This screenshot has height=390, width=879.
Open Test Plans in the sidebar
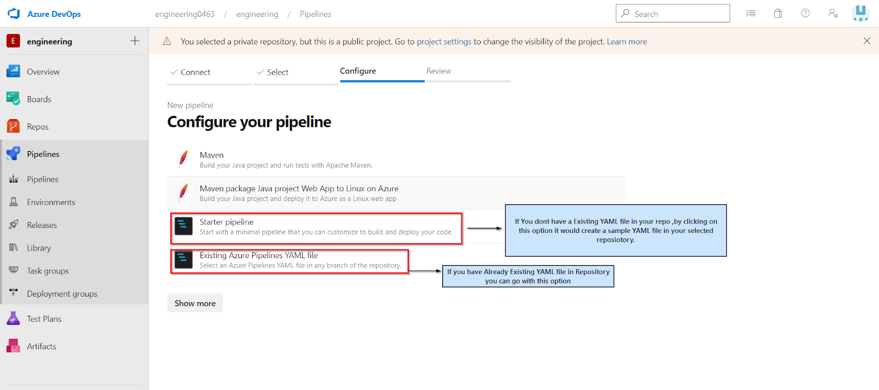click(74, 319)
